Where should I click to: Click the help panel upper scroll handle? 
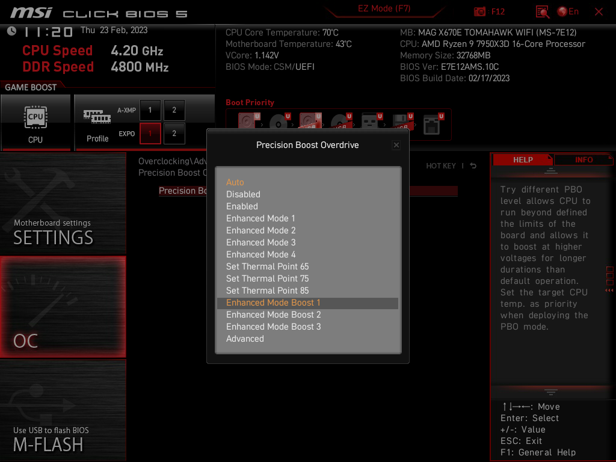click(551, 171)
